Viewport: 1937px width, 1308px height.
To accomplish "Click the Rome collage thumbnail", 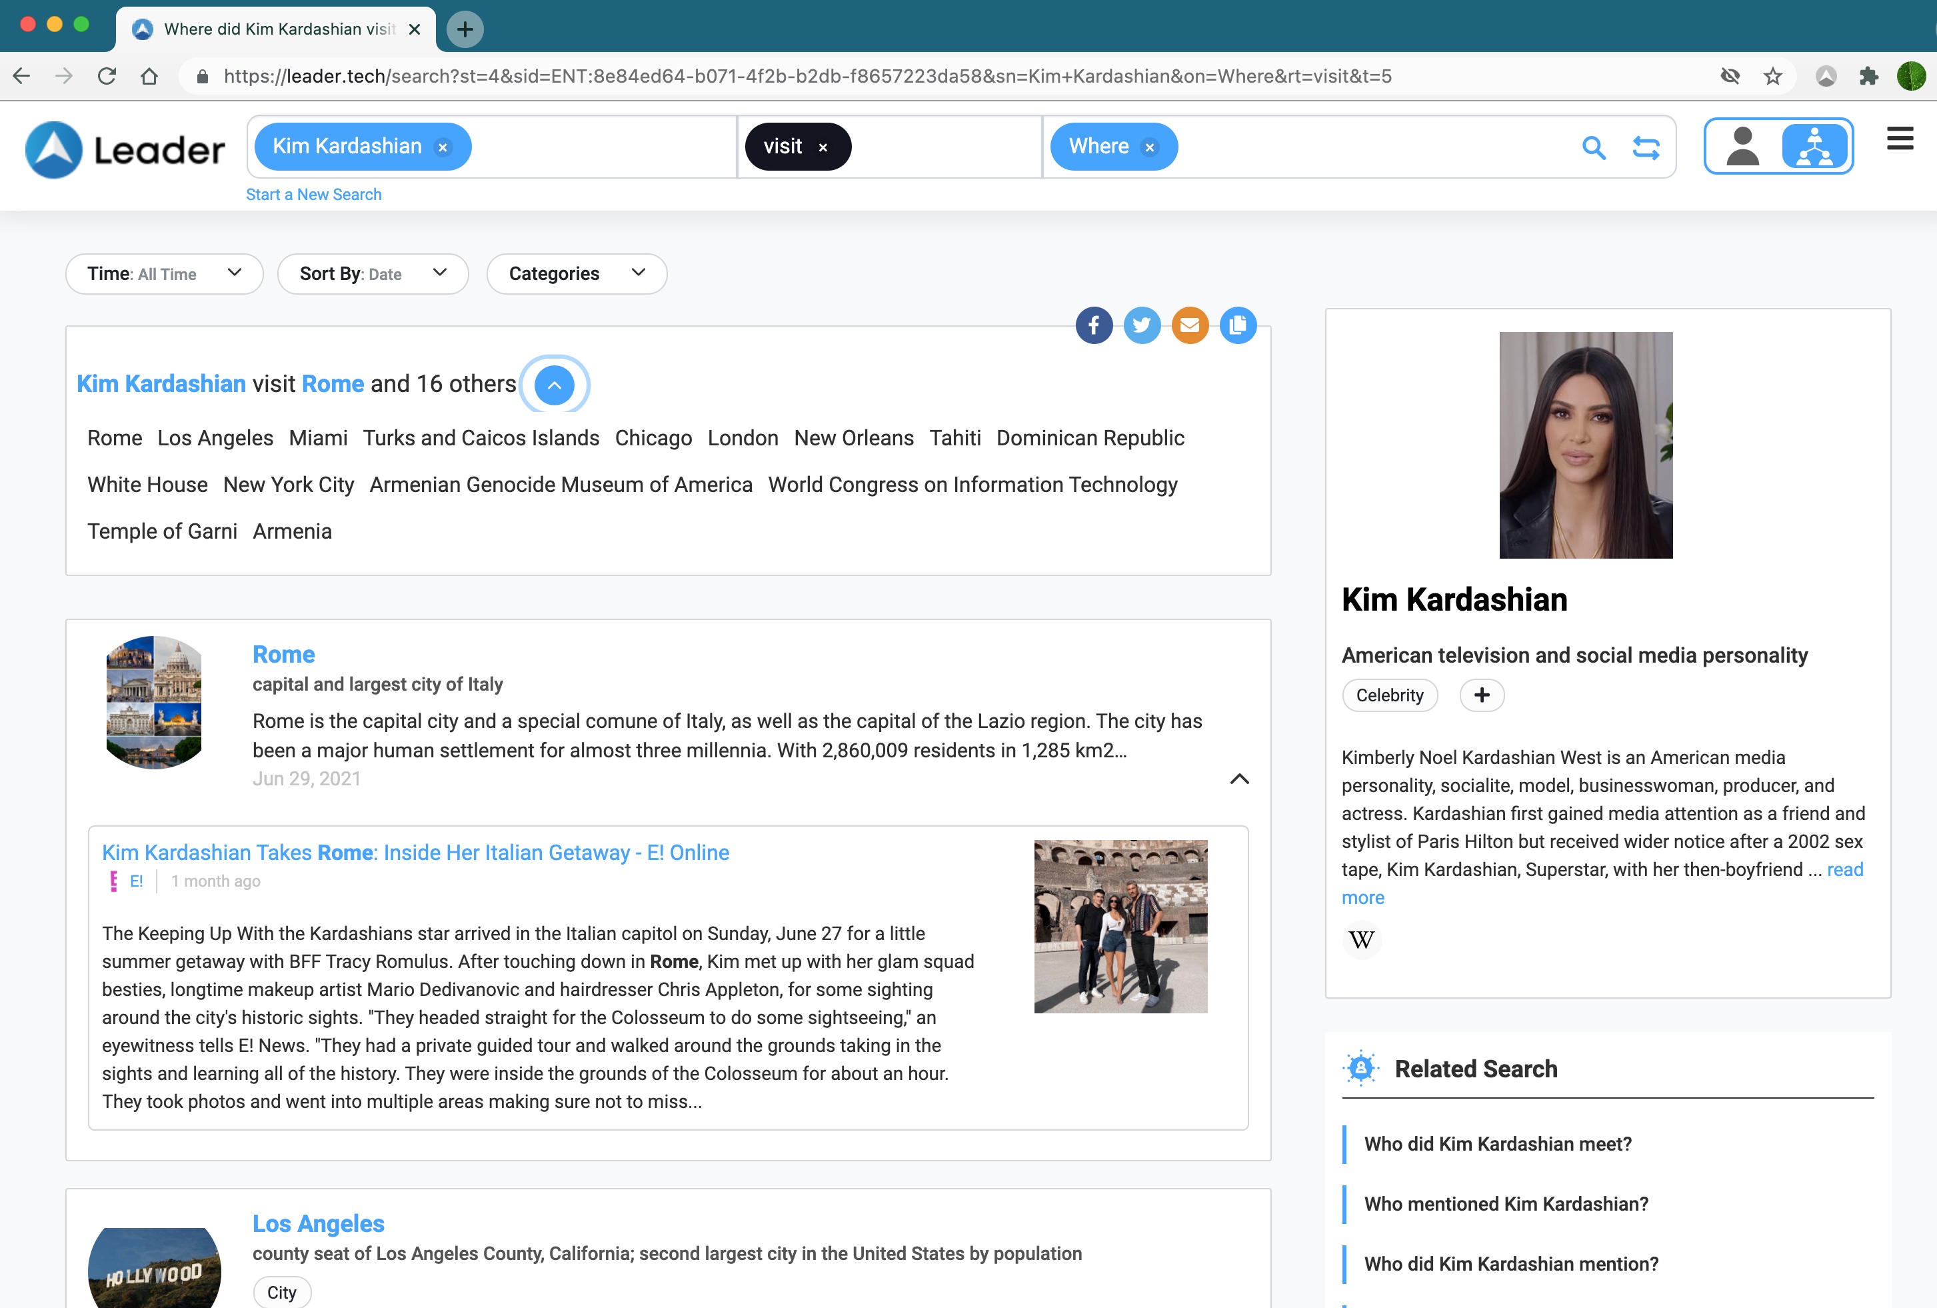I will point(153,702).
